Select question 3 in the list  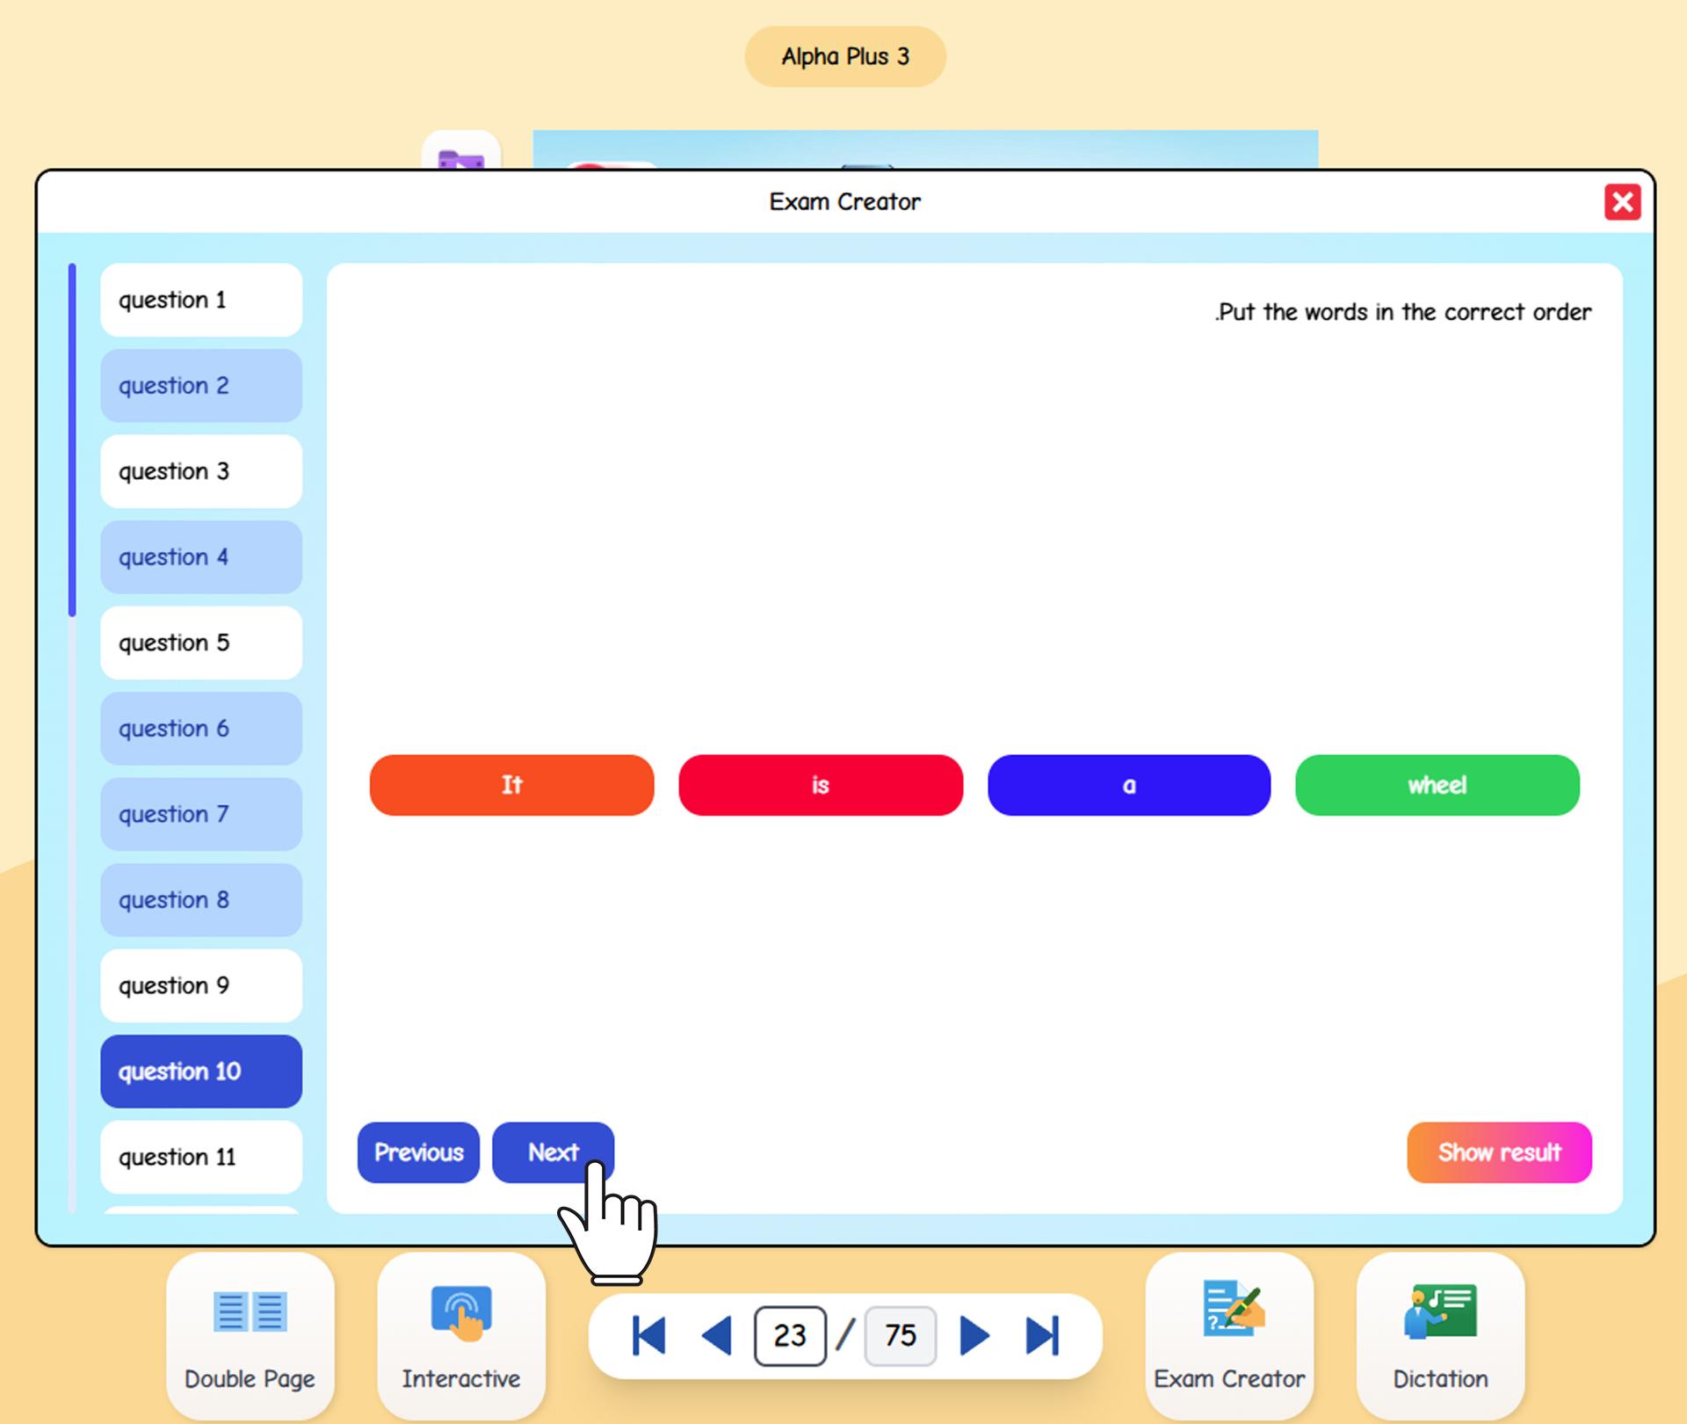pyautogui.click(x=201, y=471)
